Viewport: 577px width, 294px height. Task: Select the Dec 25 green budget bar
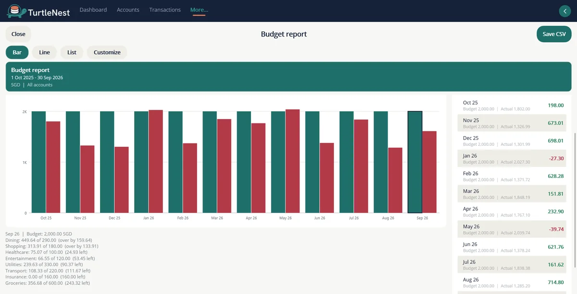[107, 162]
